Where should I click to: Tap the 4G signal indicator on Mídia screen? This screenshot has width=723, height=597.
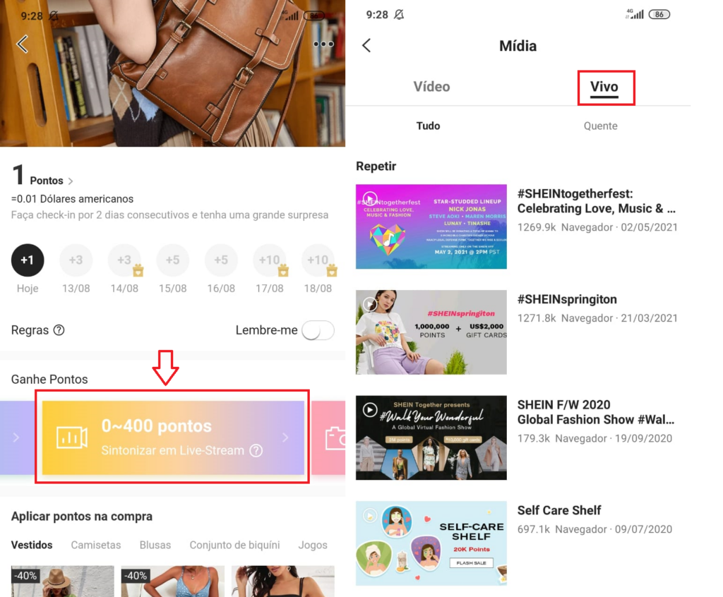point(635,14)
